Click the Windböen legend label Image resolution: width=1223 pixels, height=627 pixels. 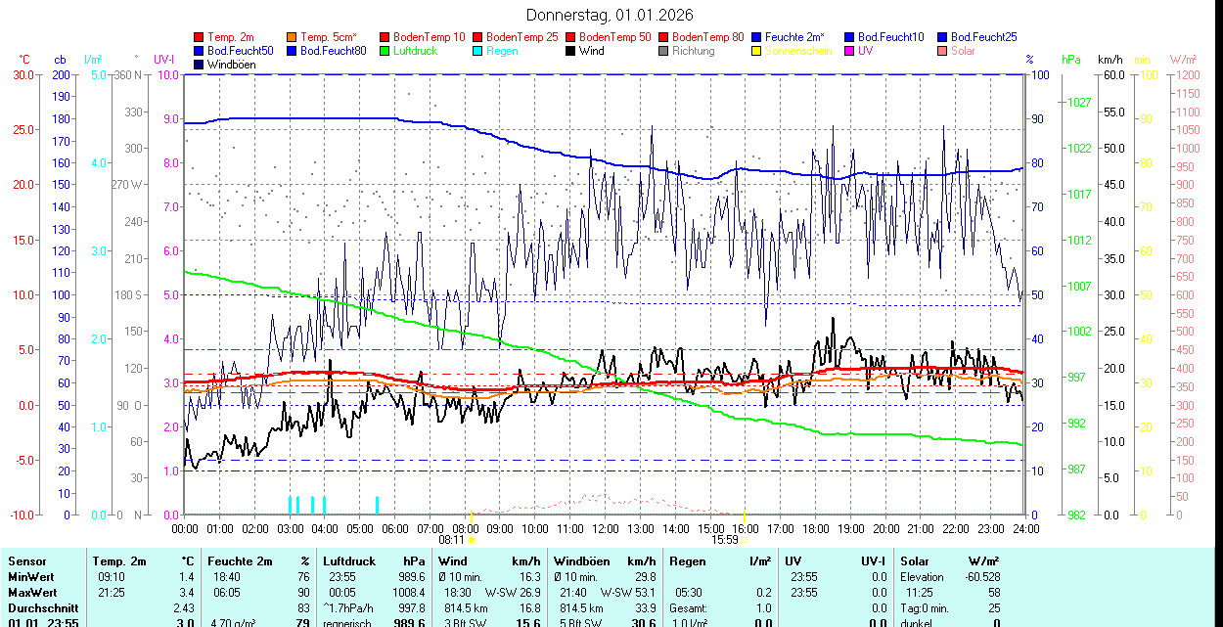point(230,65)
